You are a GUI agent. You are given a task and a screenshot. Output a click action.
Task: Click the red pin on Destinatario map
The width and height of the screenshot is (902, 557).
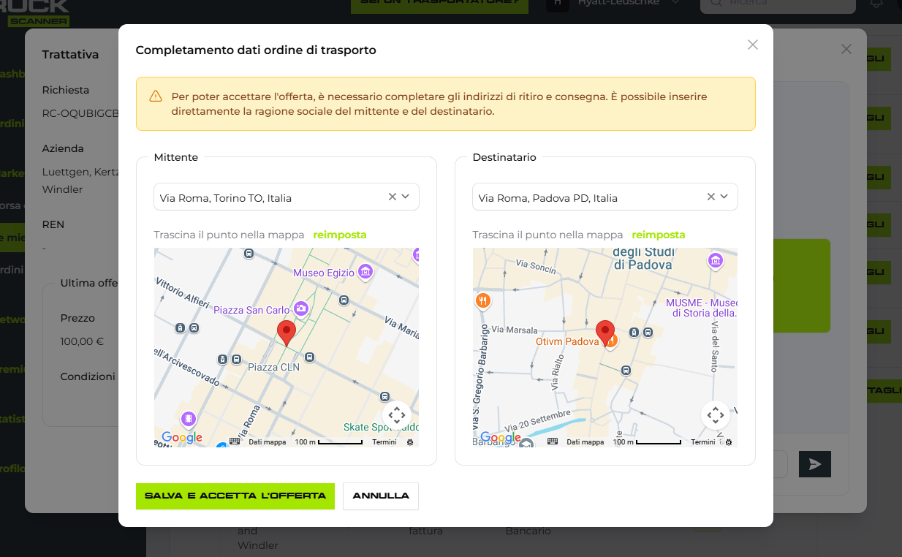(605, 333)
